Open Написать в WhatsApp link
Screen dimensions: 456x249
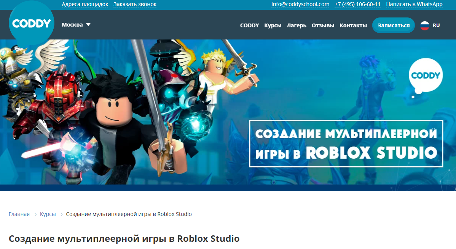414,4
